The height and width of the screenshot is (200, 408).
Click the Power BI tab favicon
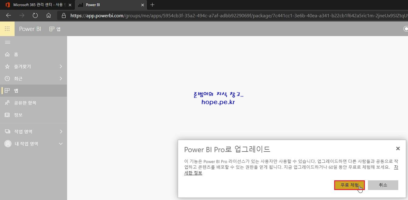[x=81, y=5]
